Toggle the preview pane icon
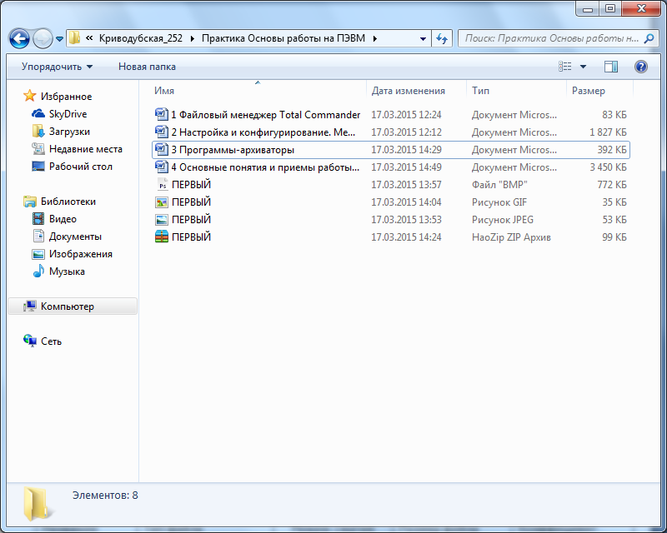Viewport: 667px width, 533px height. 611,67
